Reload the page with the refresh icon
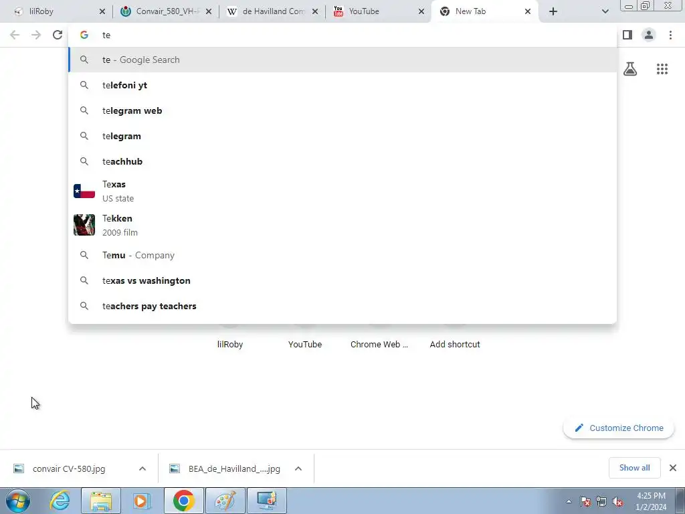The height and width of the screenshot is (514, 685). 58,35
